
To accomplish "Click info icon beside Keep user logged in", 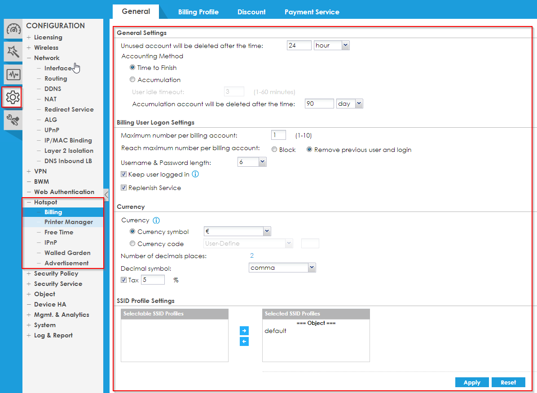I will 195,174.
